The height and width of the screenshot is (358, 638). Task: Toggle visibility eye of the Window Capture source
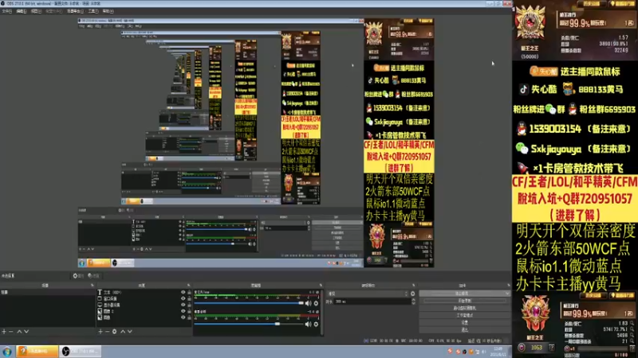183,299
